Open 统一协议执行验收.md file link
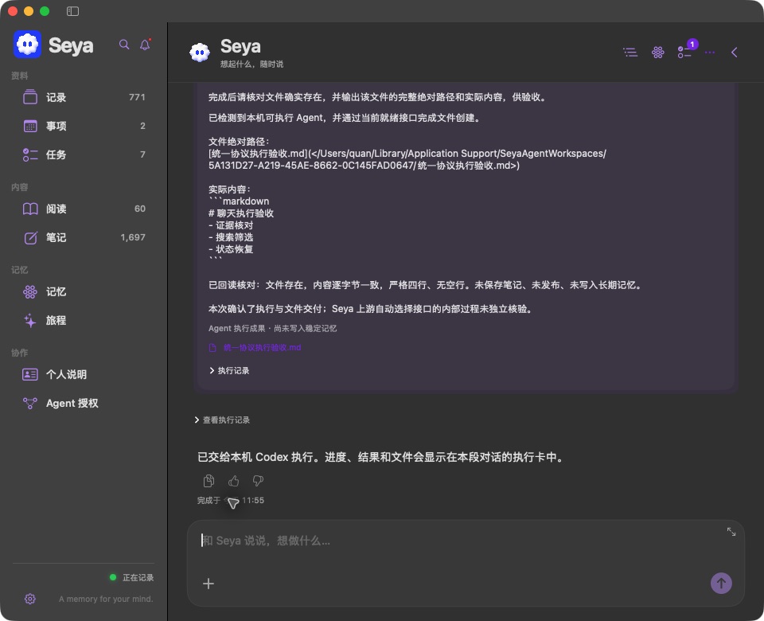 262,348
